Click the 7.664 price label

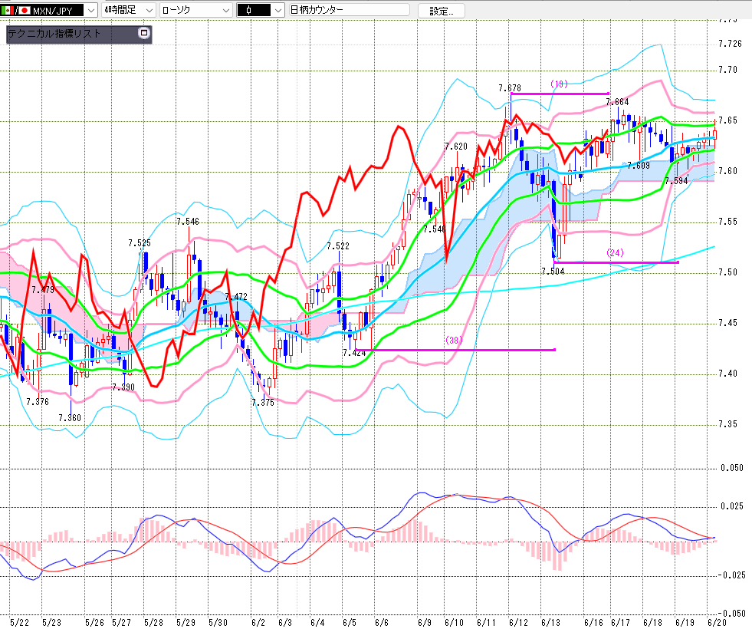[x=617, y=102]
